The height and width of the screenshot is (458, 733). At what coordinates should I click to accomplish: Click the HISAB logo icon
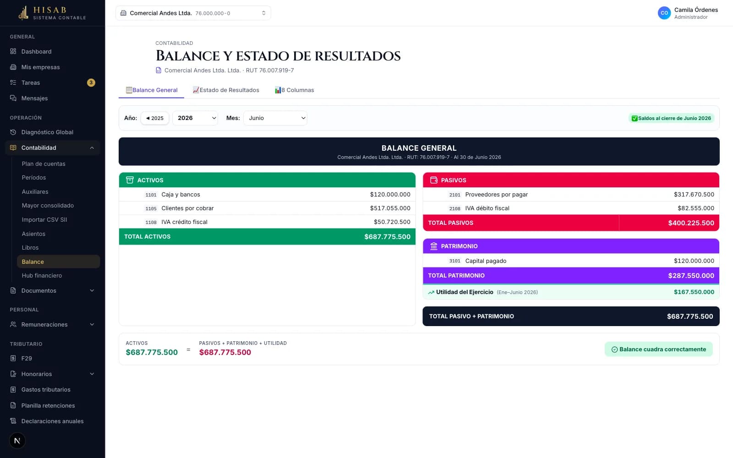23,13
